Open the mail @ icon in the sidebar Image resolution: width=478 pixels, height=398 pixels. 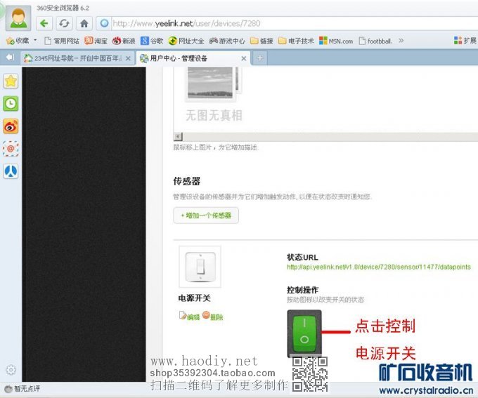[x=11, y=148]
